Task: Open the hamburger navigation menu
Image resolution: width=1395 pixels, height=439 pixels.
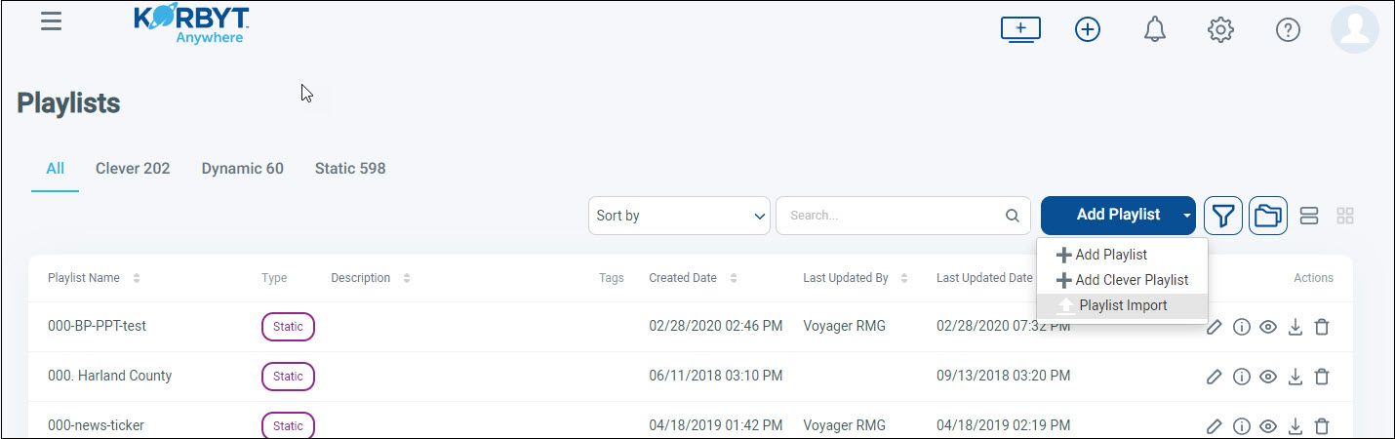Action: pos(51,21)
